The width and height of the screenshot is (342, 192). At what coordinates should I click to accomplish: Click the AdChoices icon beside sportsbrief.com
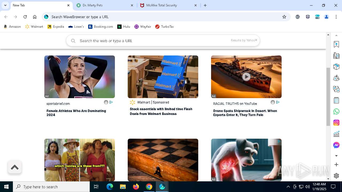[111, 102]
